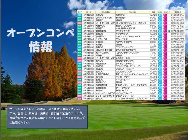This screenshot has height=140, width=188.
Task: Select the GCゴールデンウッド golf course cell
Action: (x=105, y=96)
